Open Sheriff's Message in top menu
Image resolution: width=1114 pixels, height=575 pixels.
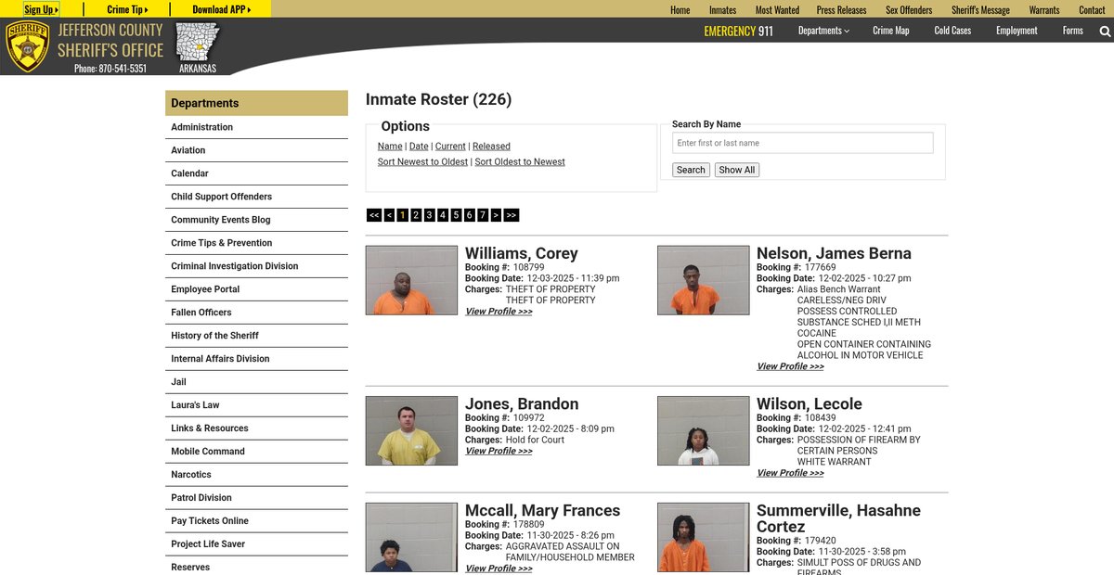(x=980, y=10)
